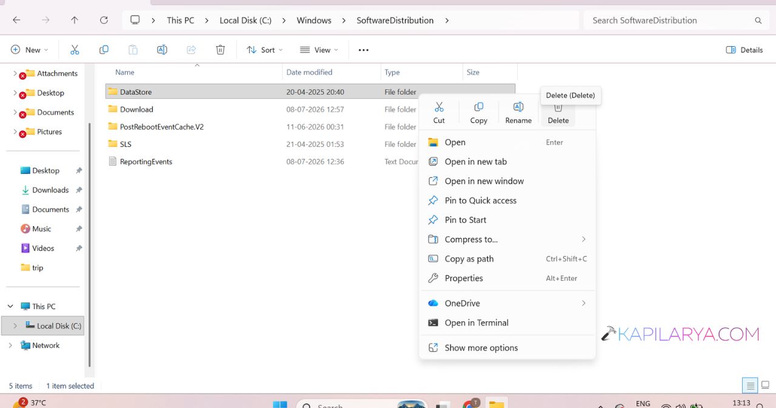Open File Explorer from the taskbar
Viewport: 776px width, 408px height.
(x=497, y=404)
